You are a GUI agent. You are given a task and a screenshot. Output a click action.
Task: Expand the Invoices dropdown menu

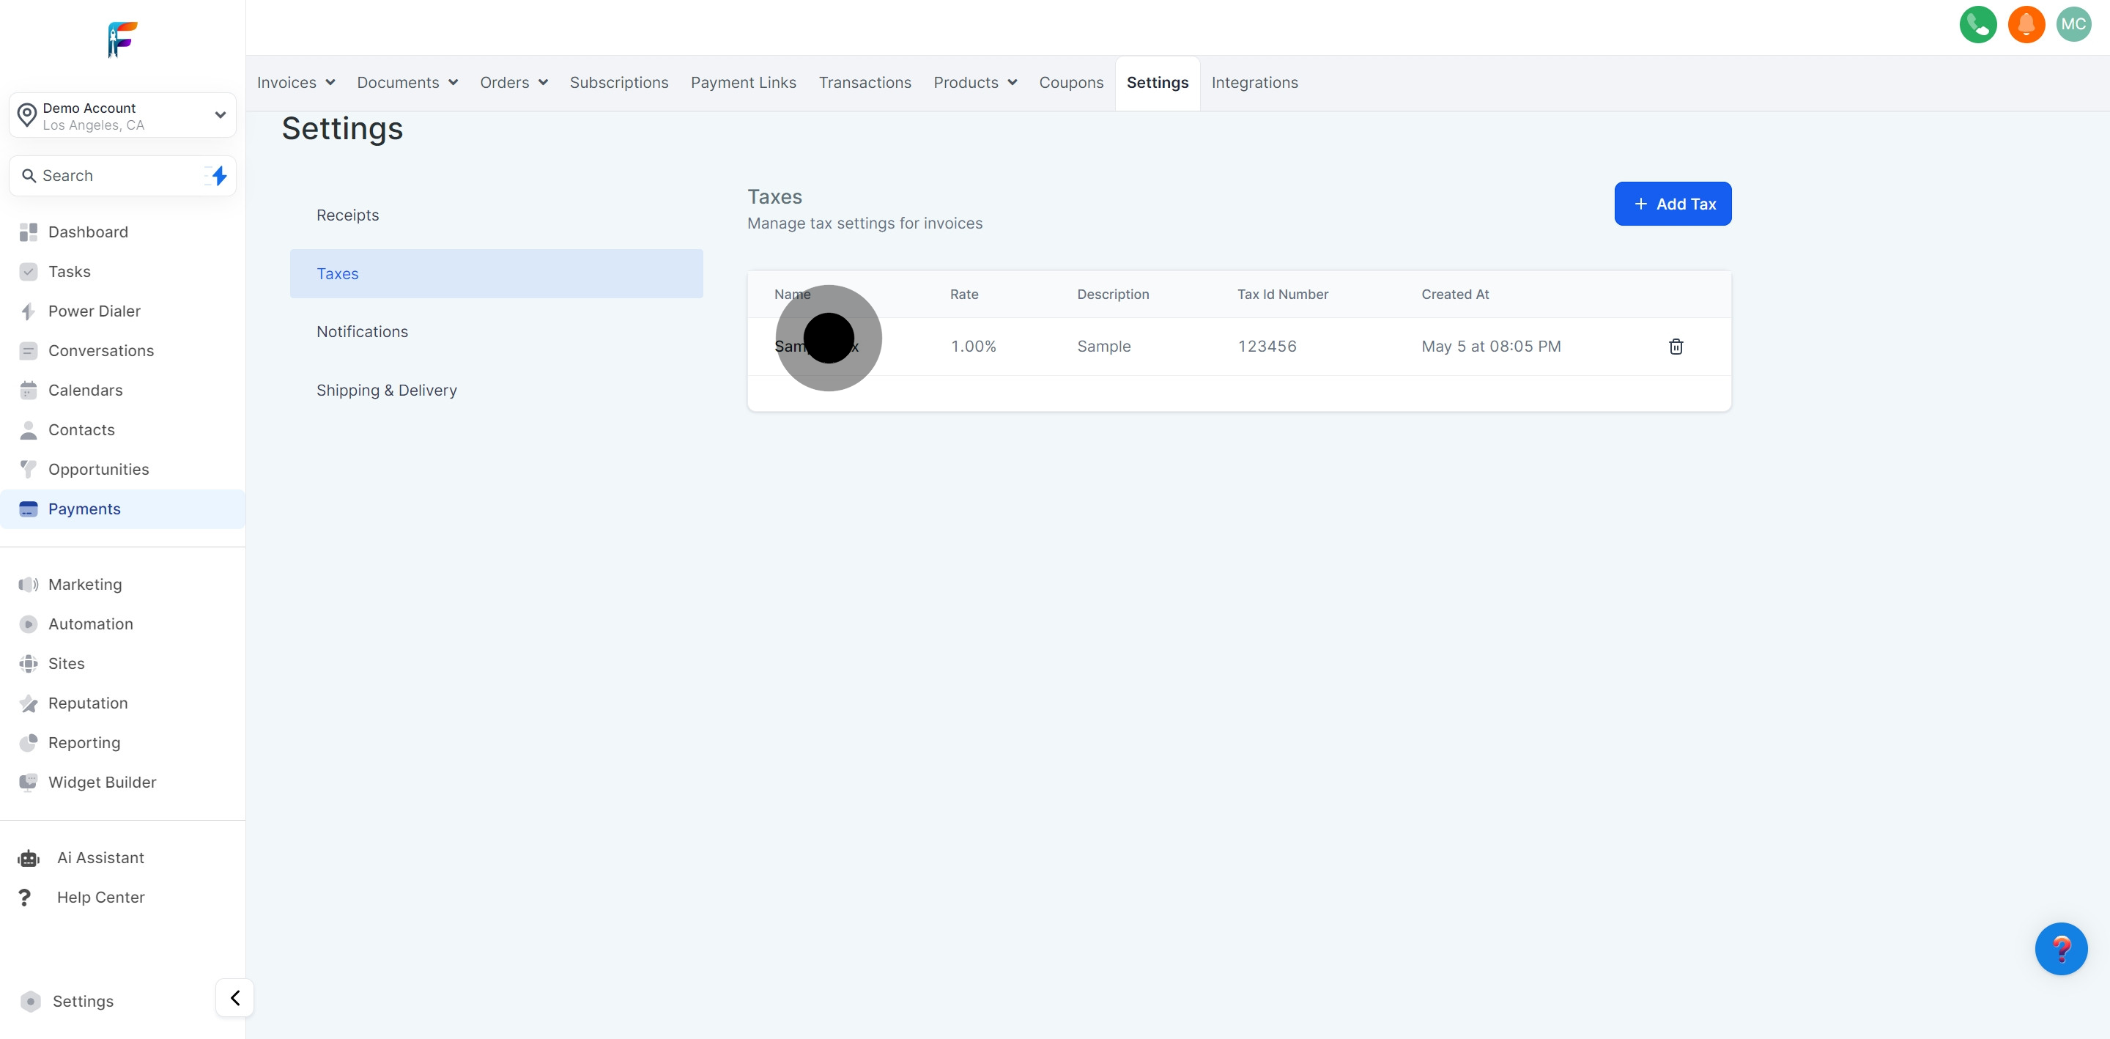point(296,83)
